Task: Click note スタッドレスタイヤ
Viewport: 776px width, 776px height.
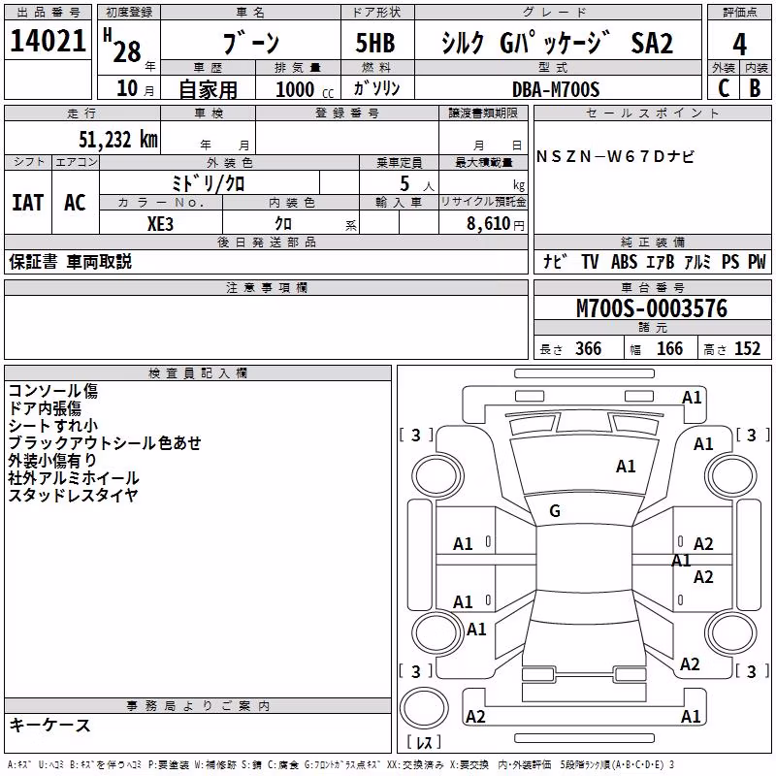Action: click(x=74, y=495)
